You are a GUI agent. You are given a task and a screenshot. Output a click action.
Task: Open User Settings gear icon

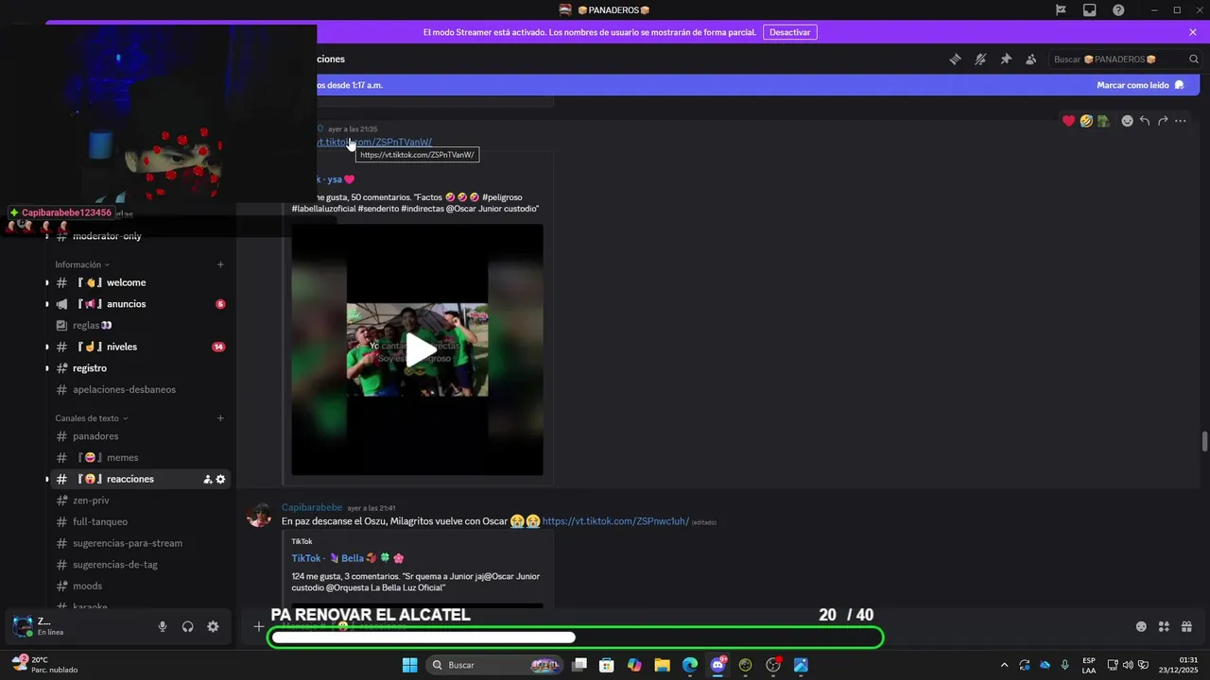[x=213, y=626]
